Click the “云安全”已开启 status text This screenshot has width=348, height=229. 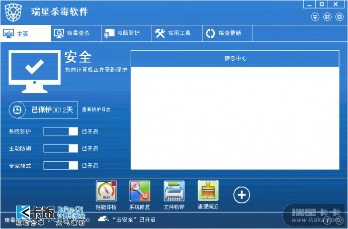[x=134, y=220]
